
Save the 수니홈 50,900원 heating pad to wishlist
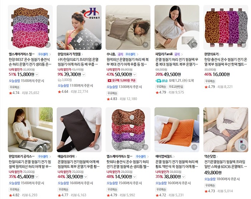pos(145,45)
